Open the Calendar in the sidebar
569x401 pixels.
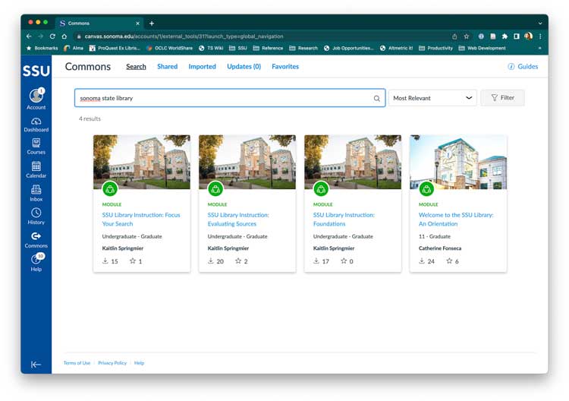pos(36,169)
